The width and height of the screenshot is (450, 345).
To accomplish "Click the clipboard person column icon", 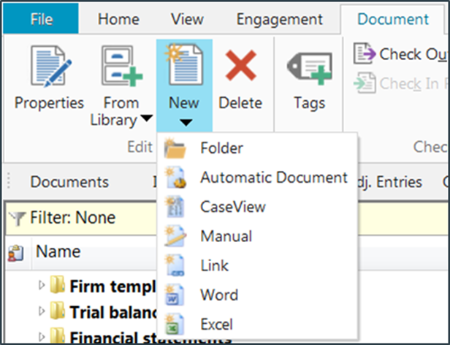I will click(15, 253).
